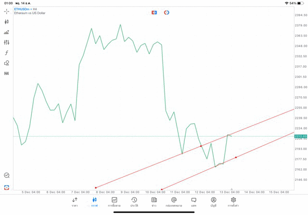Switch to the ราคา (Quotes) tab
The width and height of the screenshot is (308, 215).
(x=75, y=202)
